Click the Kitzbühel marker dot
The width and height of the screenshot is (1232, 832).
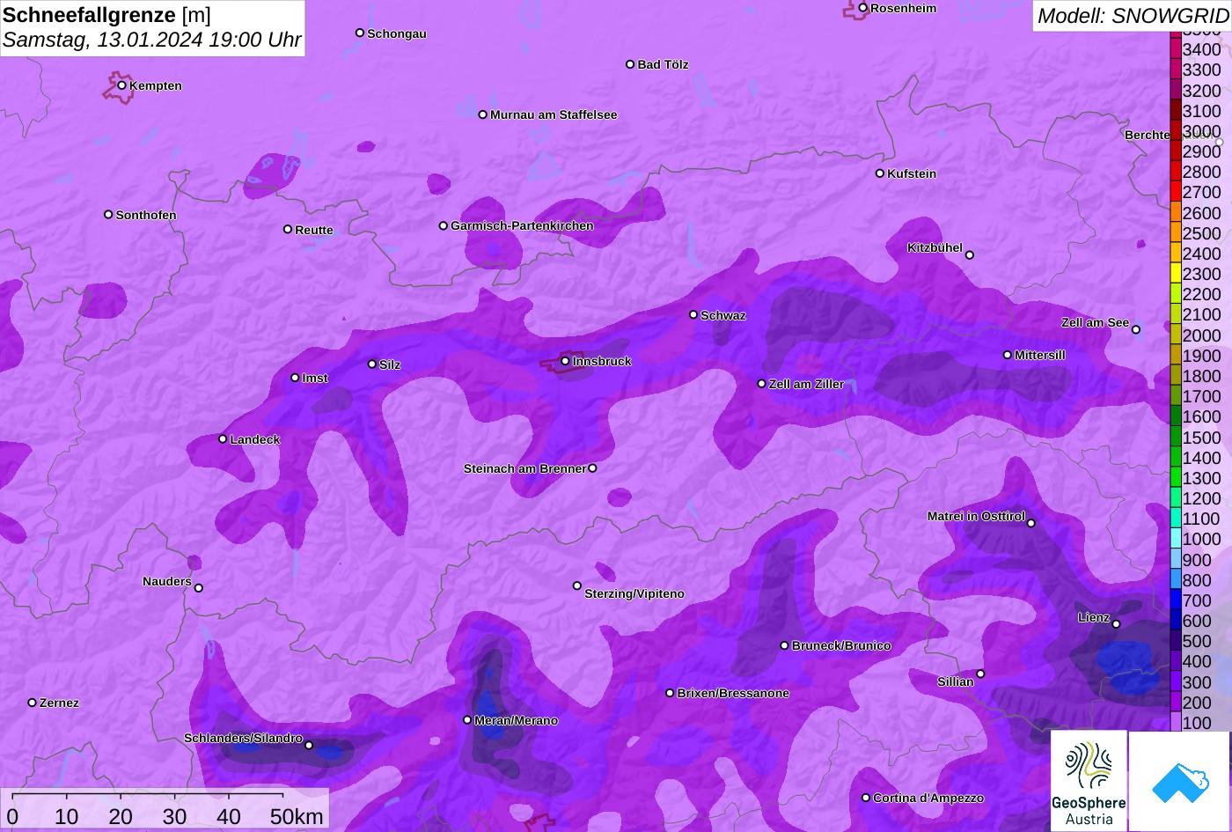970,255
